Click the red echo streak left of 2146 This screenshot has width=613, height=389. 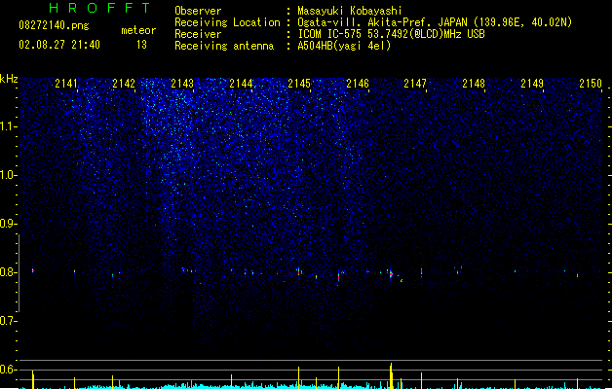(338, 277)
